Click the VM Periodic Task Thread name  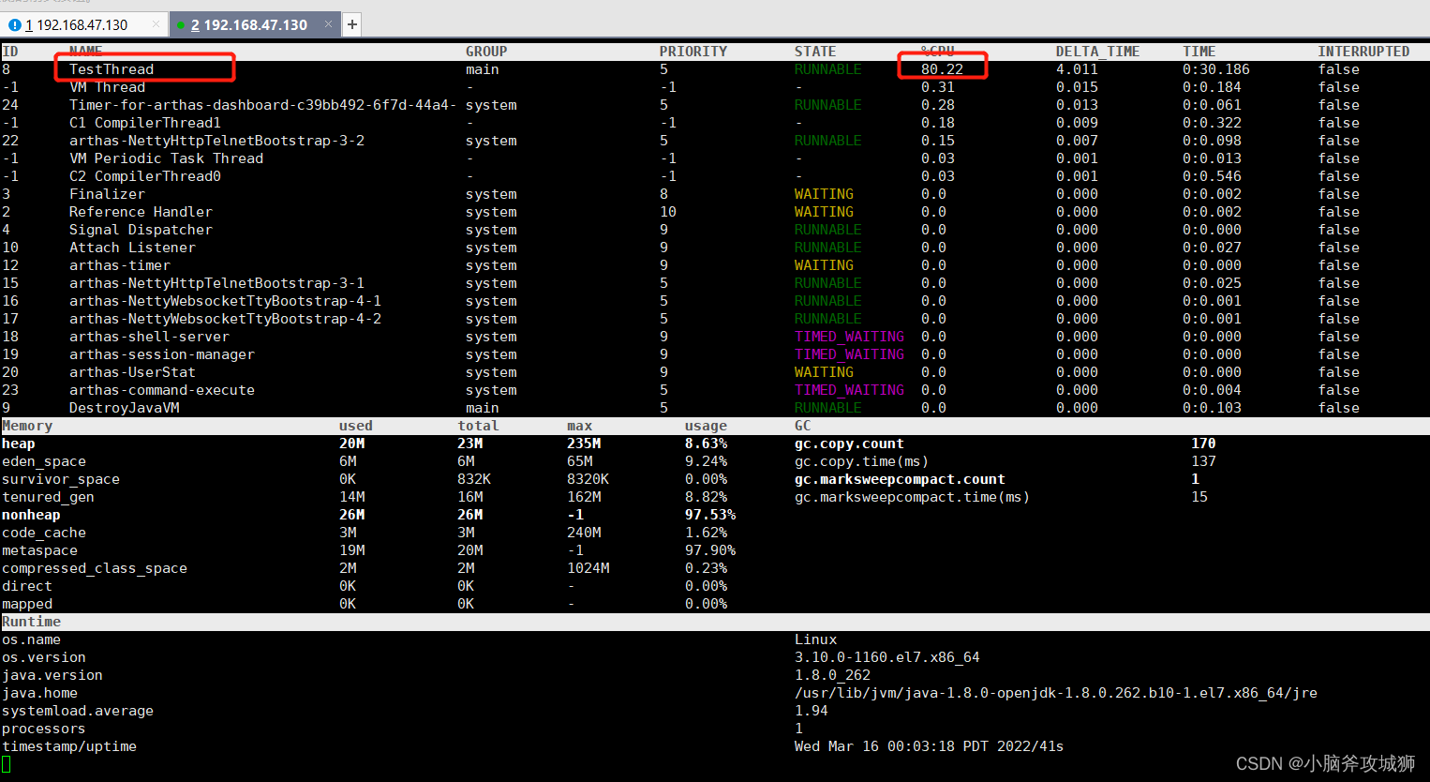click(167, 158)
